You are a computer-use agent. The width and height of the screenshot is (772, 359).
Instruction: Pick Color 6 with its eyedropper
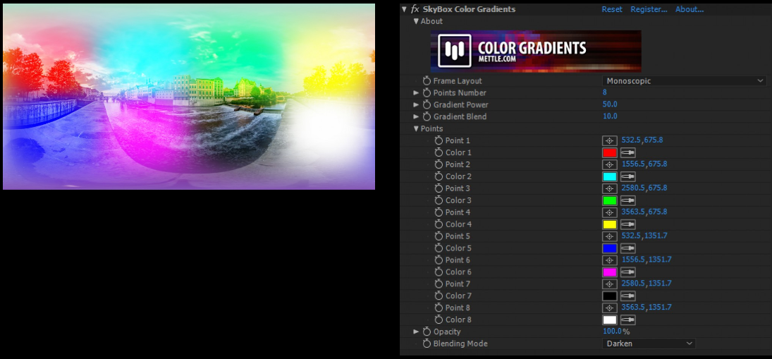[x=627, y=272]
